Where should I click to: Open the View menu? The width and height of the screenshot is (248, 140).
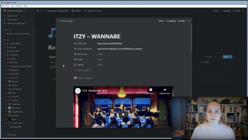click(x=12, y=6)
